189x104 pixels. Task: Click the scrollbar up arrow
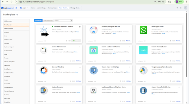pos(186,12)
